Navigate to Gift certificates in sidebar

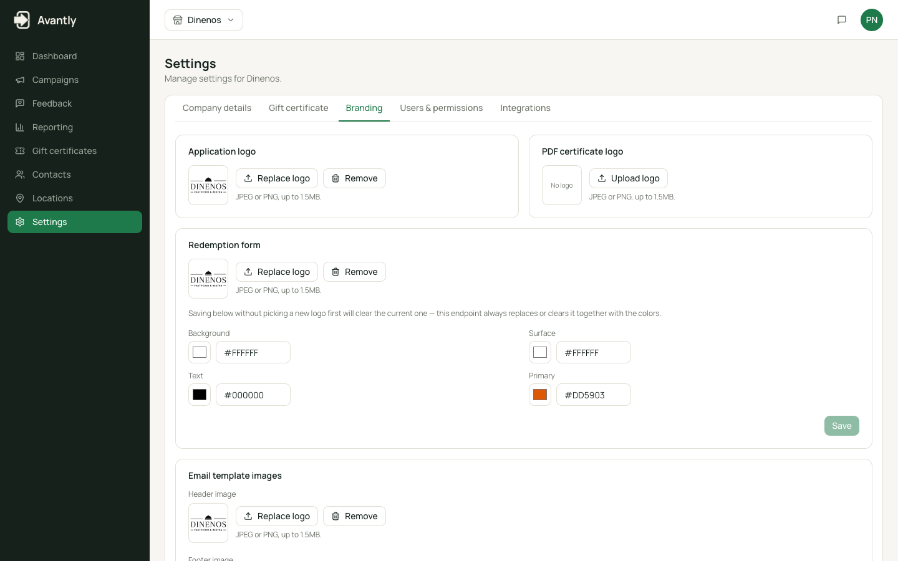75,151
